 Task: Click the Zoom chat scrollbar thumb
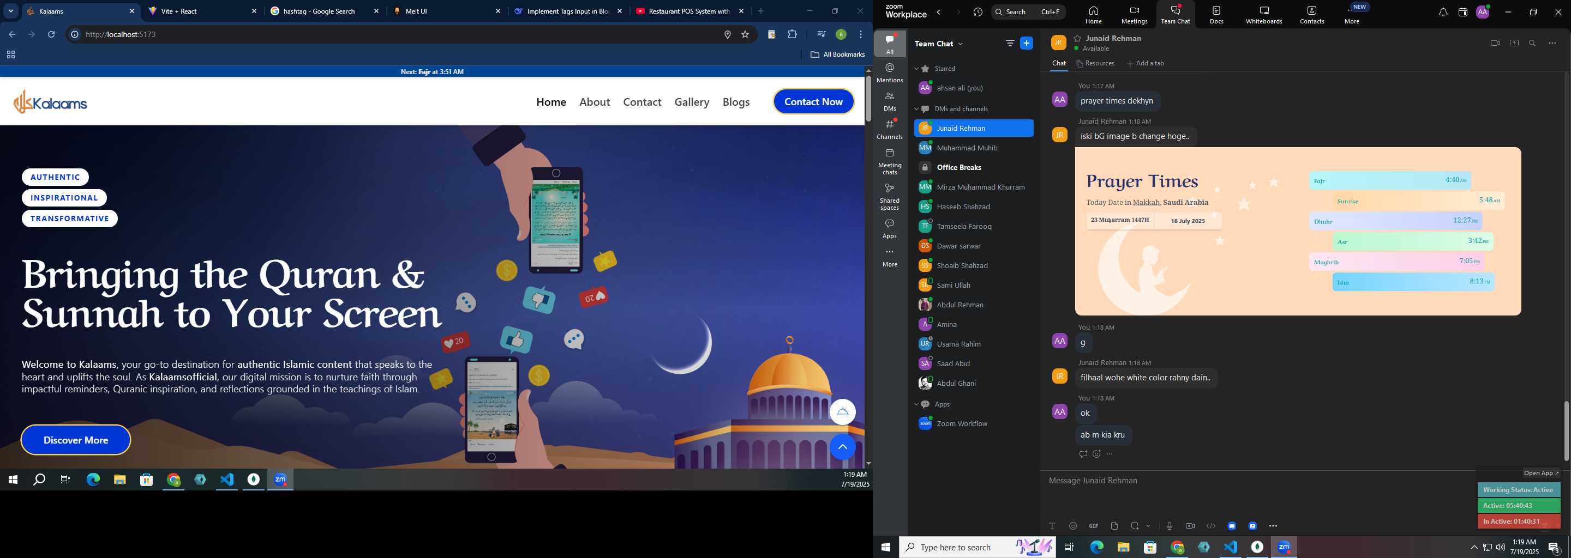[x=1566, y=430]
